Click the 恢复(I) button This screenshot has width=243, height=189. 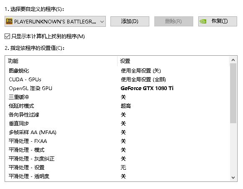pos(217,21)
